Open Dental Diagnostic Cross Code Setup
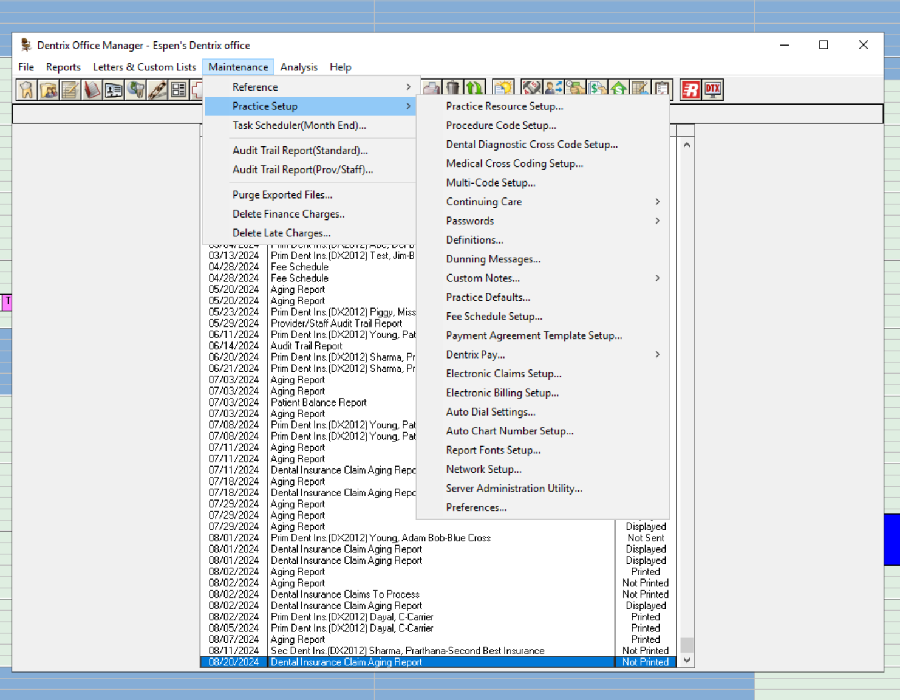Viewport: 900px width, 700px height. 543,145
